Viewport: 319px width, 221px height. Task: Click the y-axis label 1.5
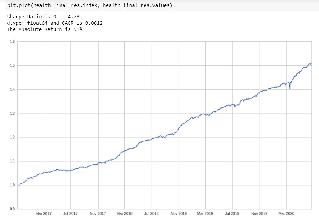pyautogui.click(x=12, y=65)
